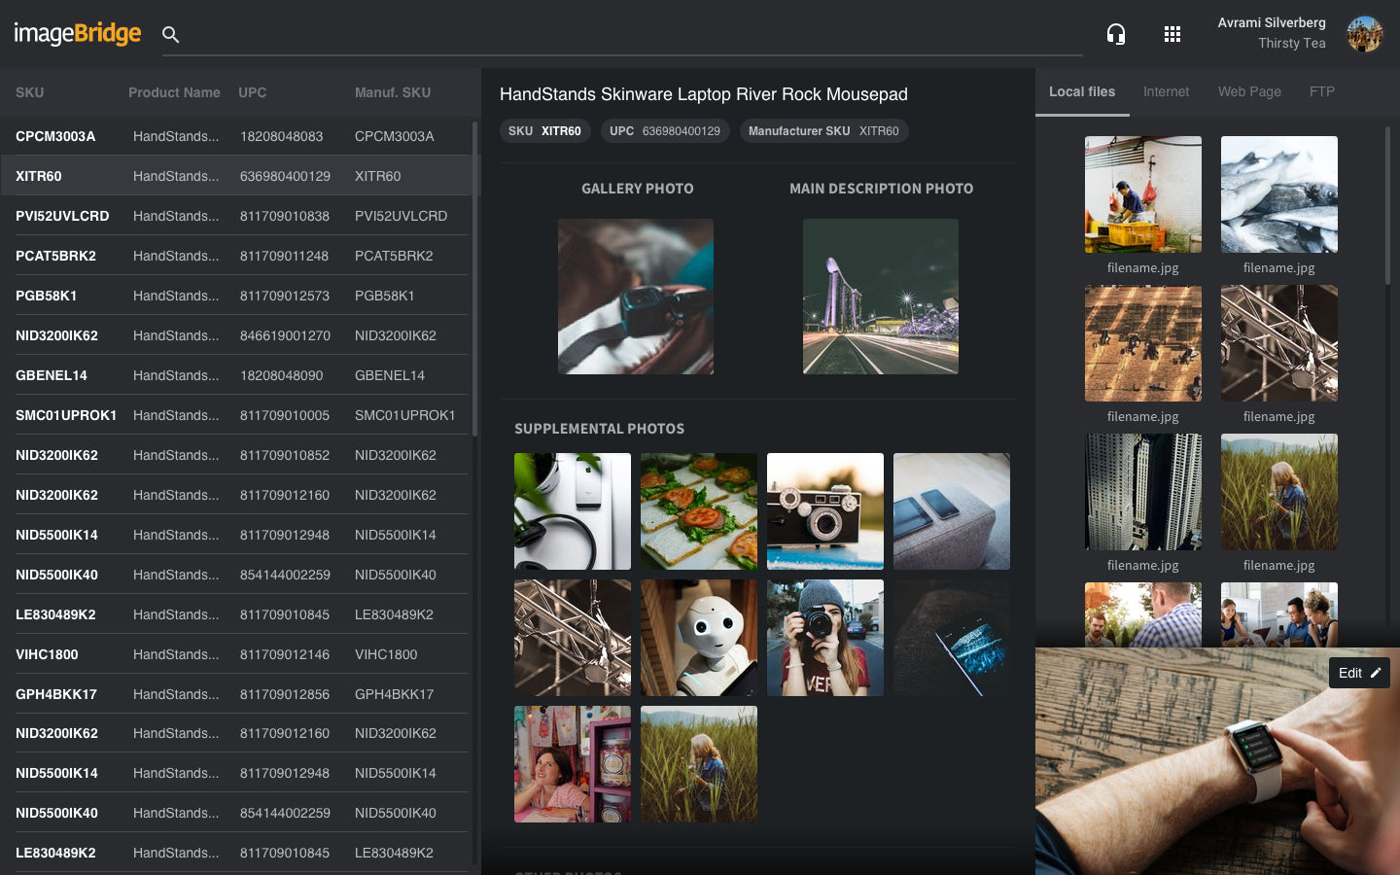
Task: Click the vintage camera supplemental photo
Action: pos(825,511)
